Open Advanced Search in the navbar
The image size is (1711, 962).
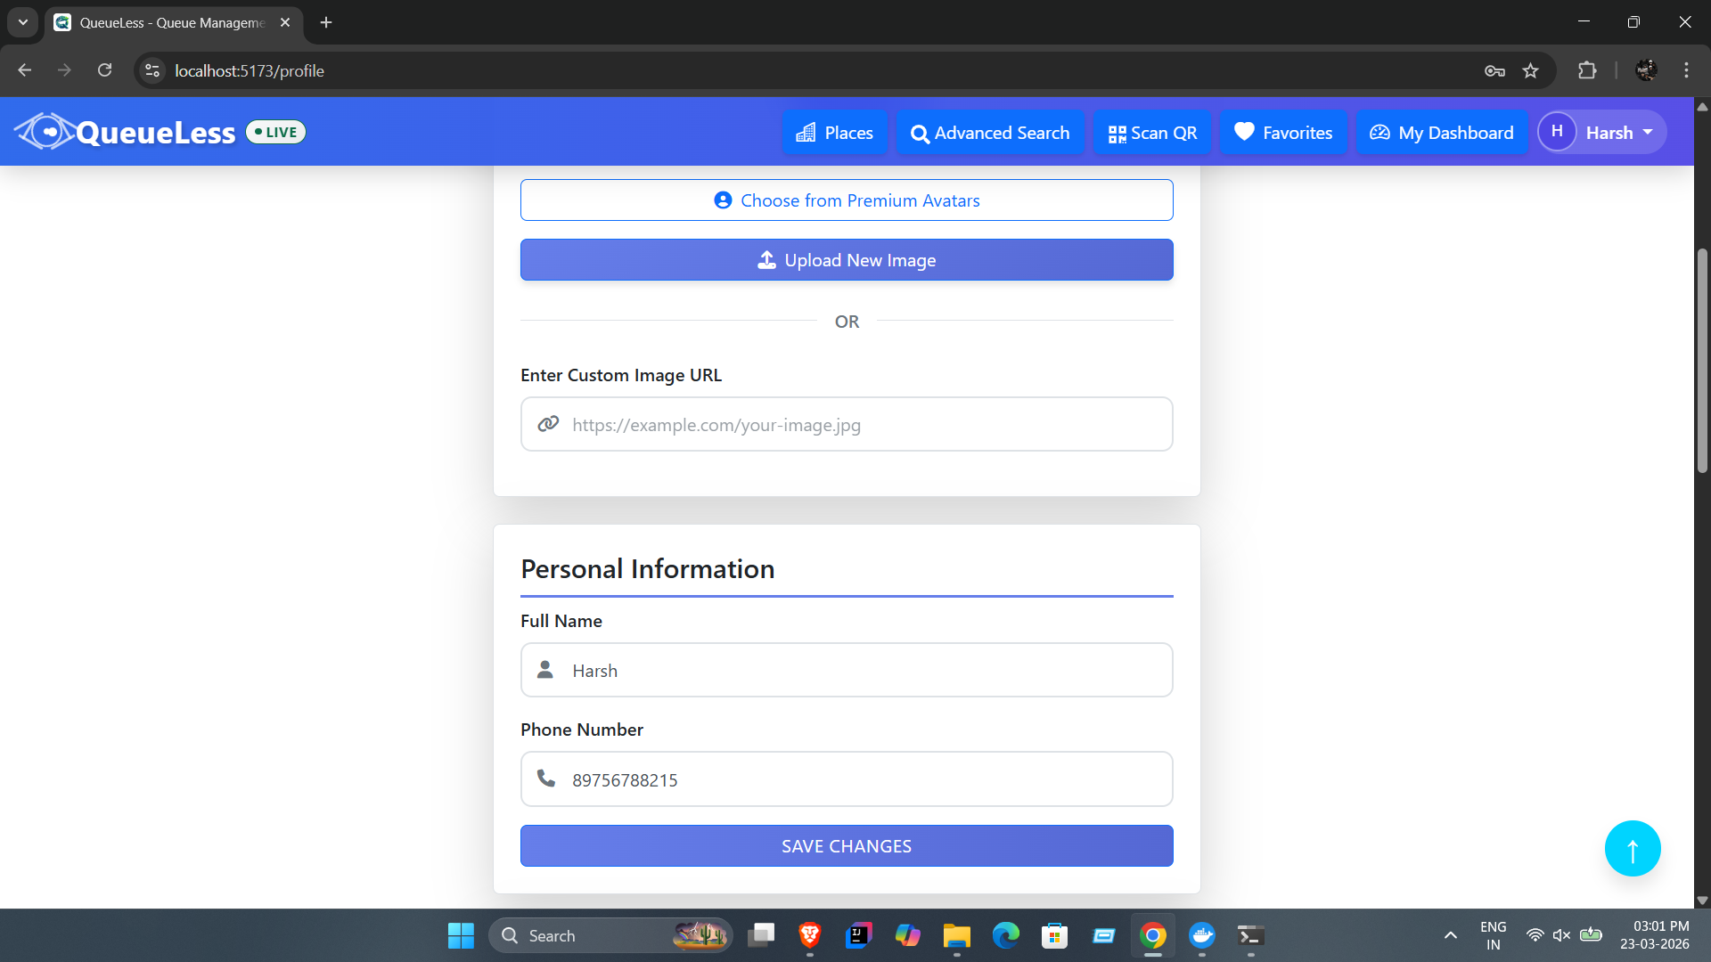[x=989, y=133]
